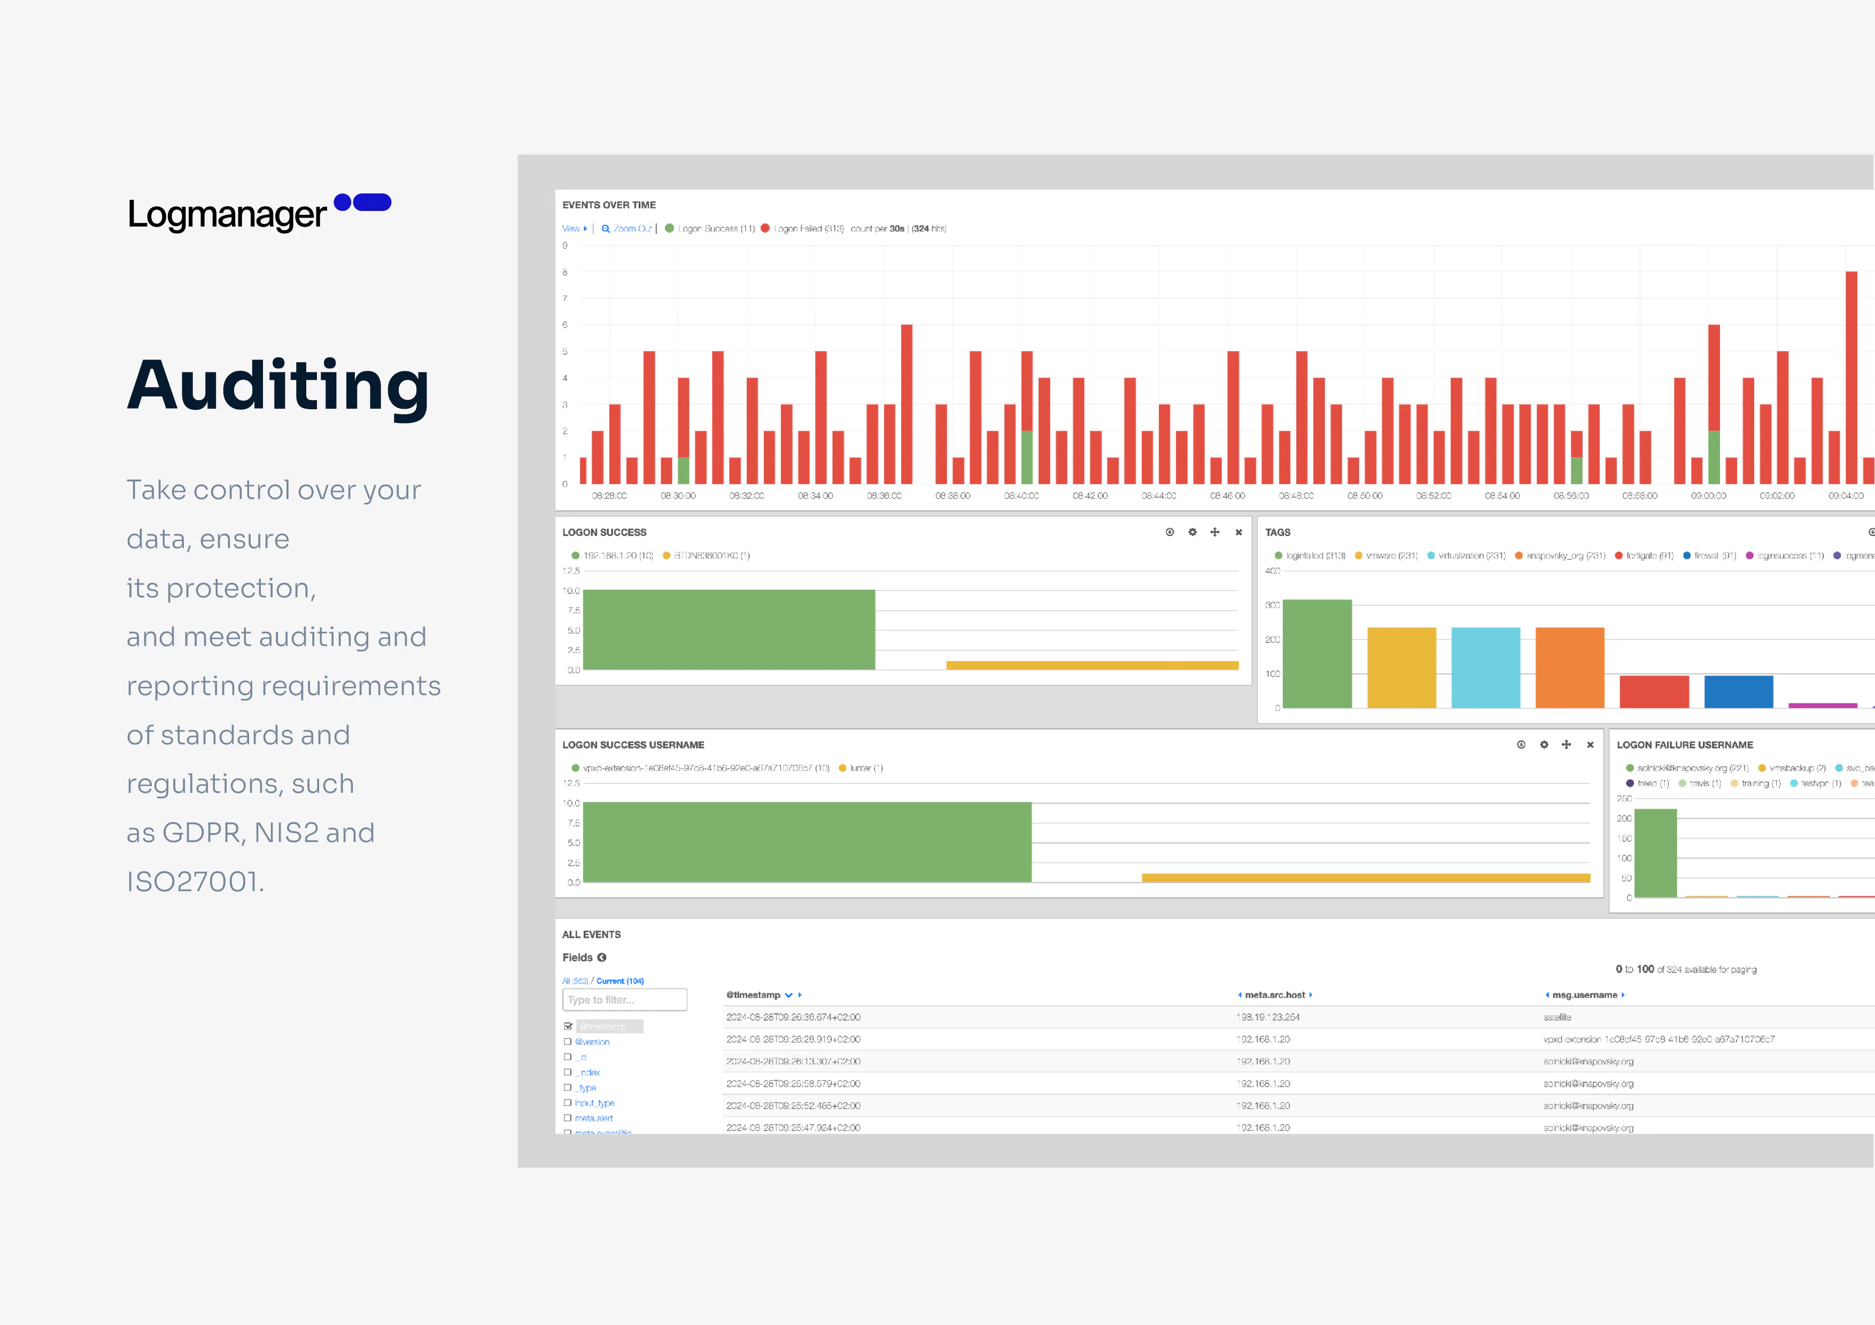Click the loginfailed legend entry in Tags
The image size is (1875, 1325).
coord(1310,556)
